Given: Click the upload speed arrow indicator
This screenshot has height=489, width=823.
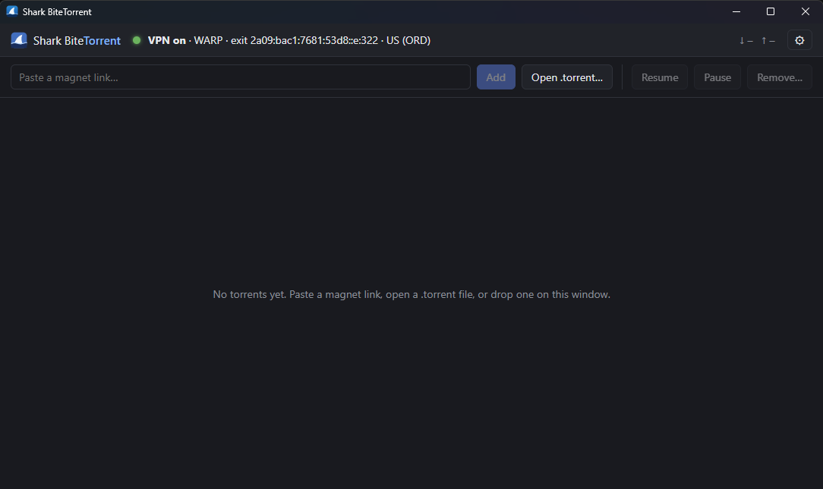Looking at the screenshot, I should click(768, 40).
